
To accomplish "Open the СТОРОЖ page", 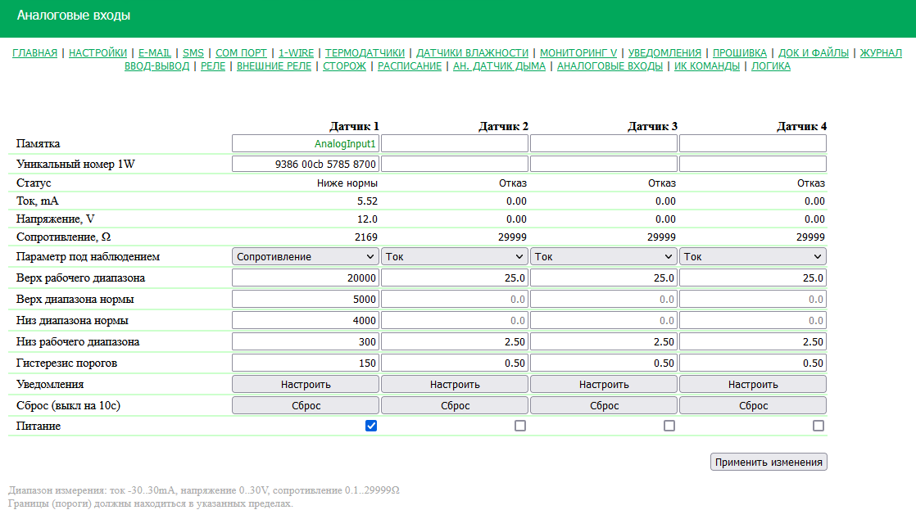I will 345,66.
